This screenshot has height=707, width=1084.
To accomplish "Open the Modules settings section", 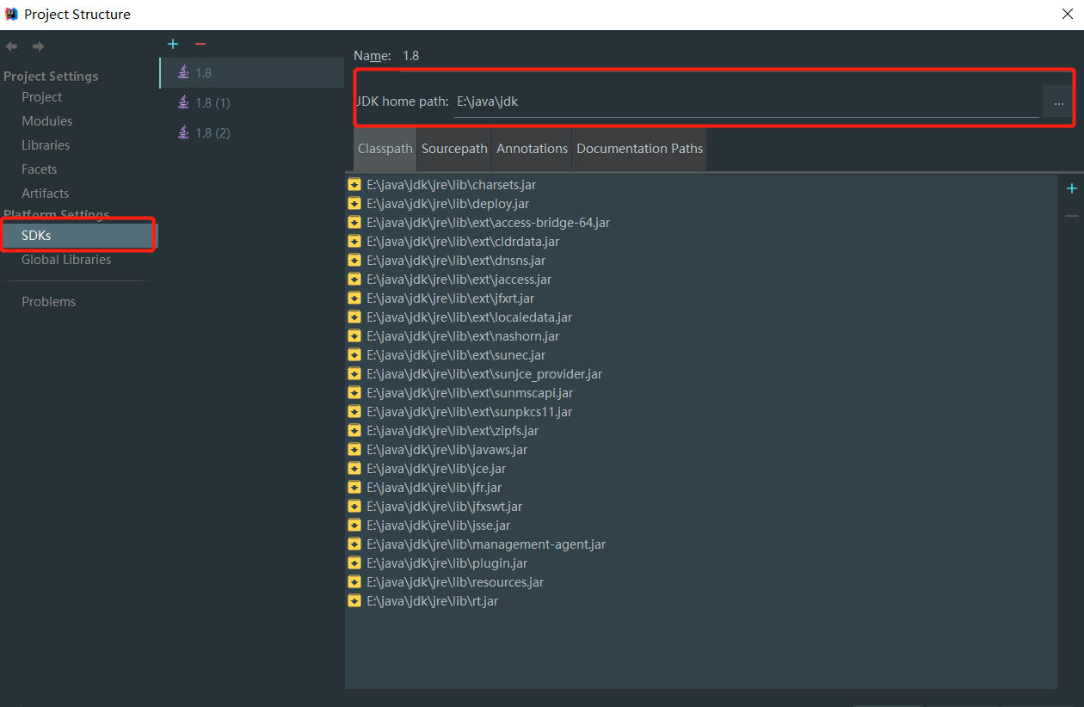I will [46, 120].
